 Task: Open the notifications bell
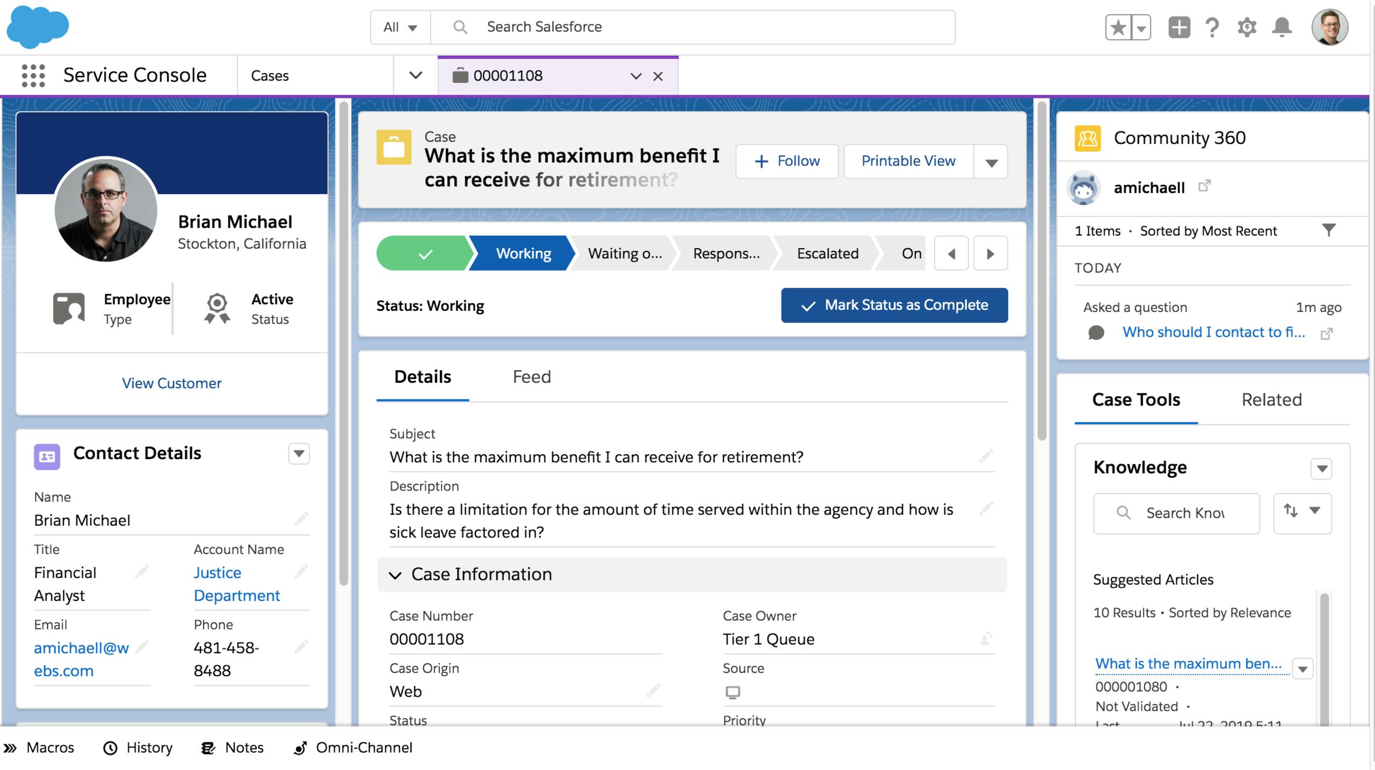pos(1282,27)
